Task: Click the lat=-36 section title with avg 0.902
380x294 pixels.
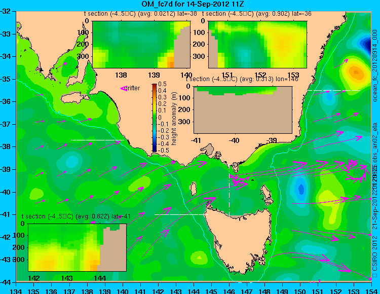Action: point(257,14)
